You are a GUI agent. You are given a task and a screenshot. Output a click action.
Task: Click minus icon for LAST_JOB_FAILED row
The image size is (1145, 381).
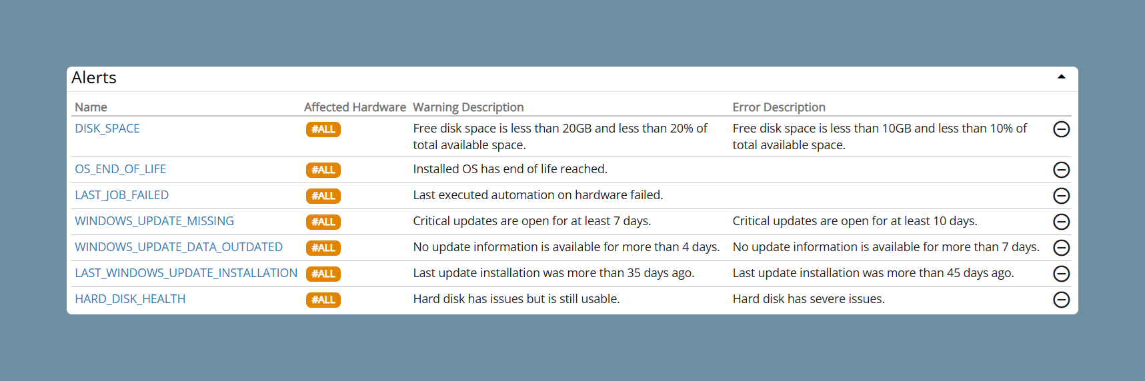[1061, 196]
